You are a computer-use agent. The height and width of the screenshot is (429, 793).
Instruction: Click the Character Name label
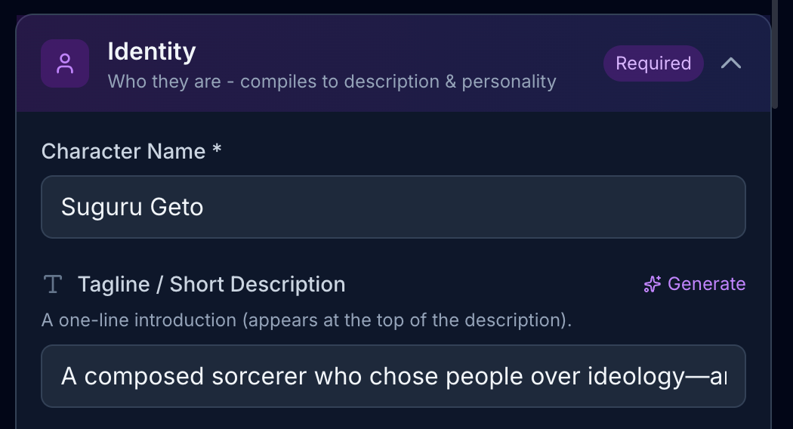[123, 151]
